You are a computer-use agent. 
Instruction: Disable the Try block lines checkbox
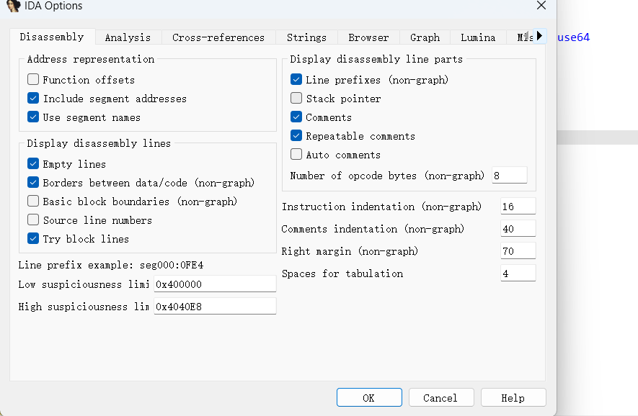tap(33, 239)
